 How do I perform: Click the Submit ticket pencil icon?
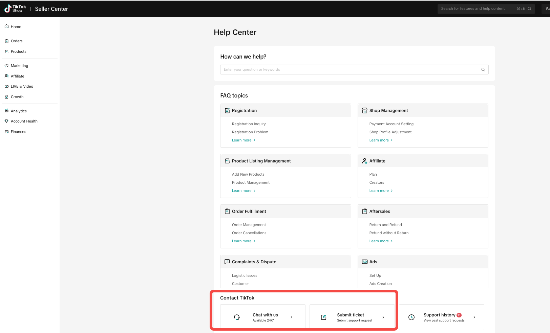coord(323,317)
